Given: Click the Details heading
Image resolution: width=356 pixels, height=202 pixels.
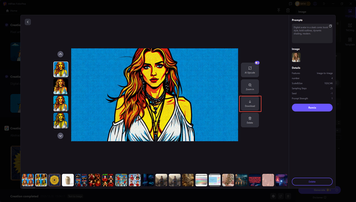Looking at the screenshot, I should 296,68.
